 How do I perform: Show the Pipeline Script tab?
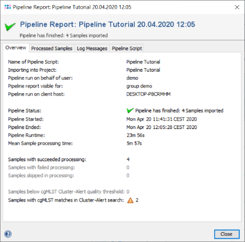[x=127, y=49]
